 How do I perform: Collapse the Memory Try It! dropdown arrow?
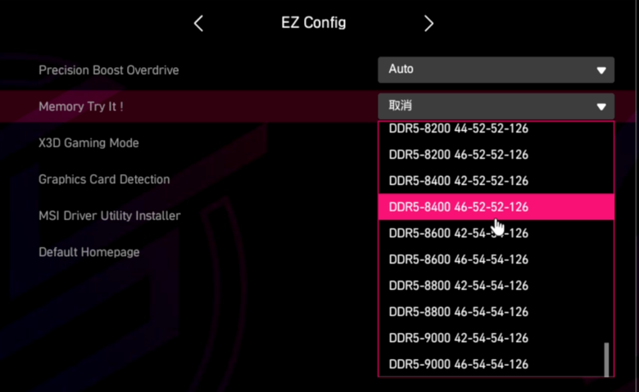tap(601, 107)
